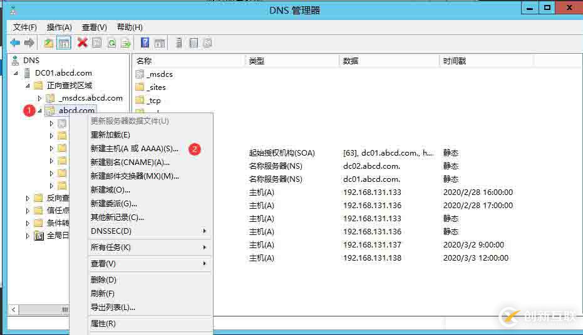This screenshot has height=335, width=583.
Task: Open the DNSSEC(D) submenu in the context menu
Action: 150,231
